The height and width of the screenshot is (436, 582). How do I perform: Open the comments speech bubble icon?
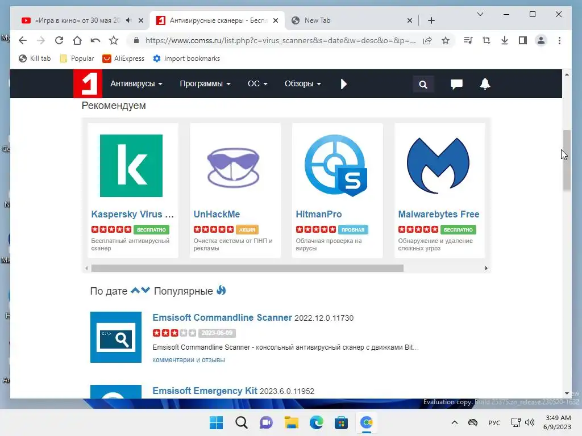(456, 84)
